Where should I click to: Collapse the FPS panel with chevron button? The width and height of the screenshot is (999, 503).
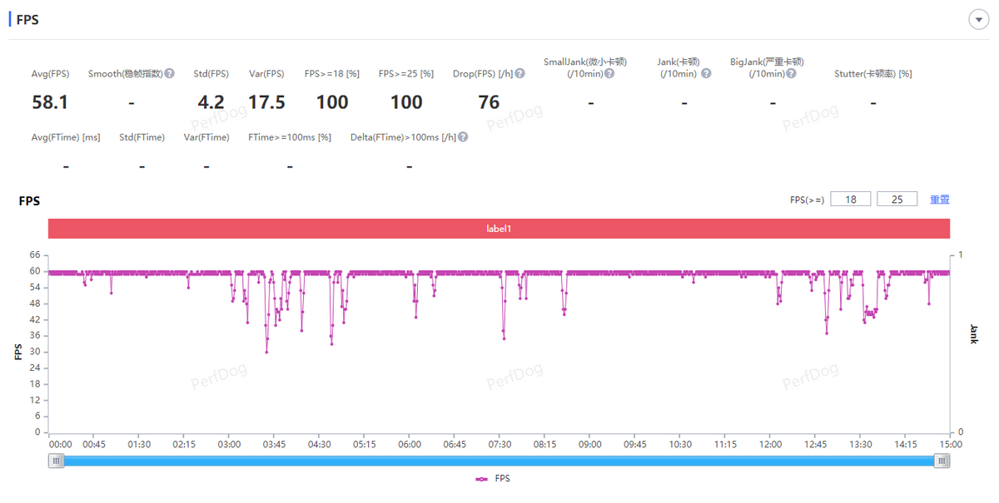pos(978,20)
